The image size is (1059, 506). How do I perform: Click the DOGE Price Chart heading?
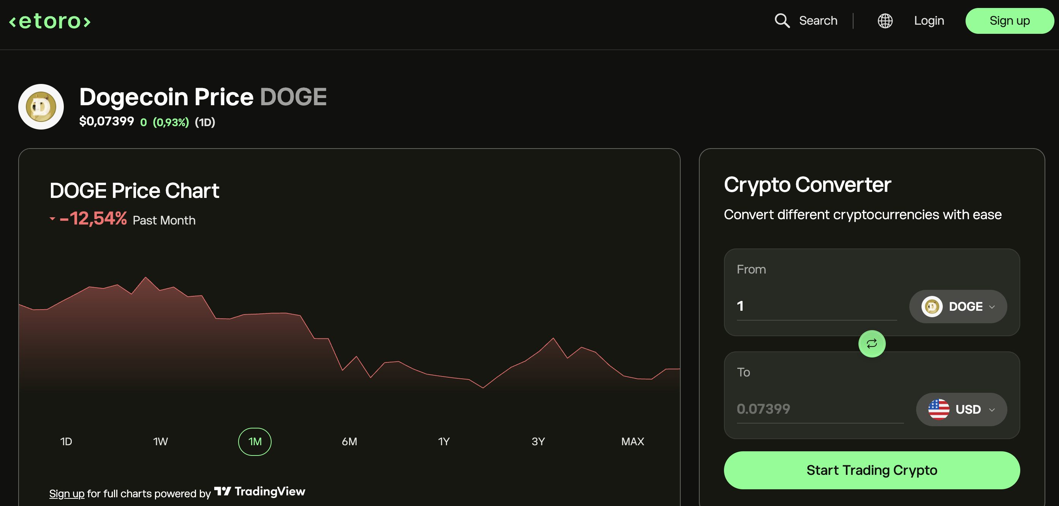click(134, 190)
